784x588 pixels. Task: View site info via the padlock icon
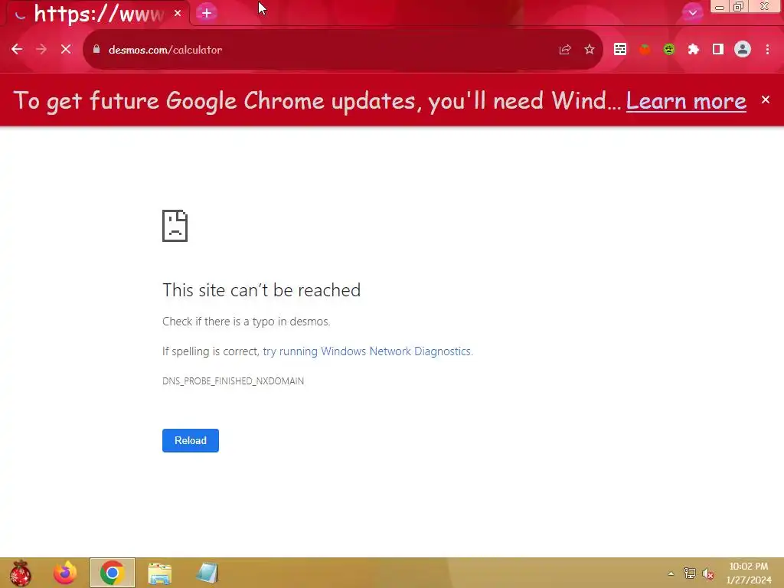pyautogui.click(x=96, y=49)
